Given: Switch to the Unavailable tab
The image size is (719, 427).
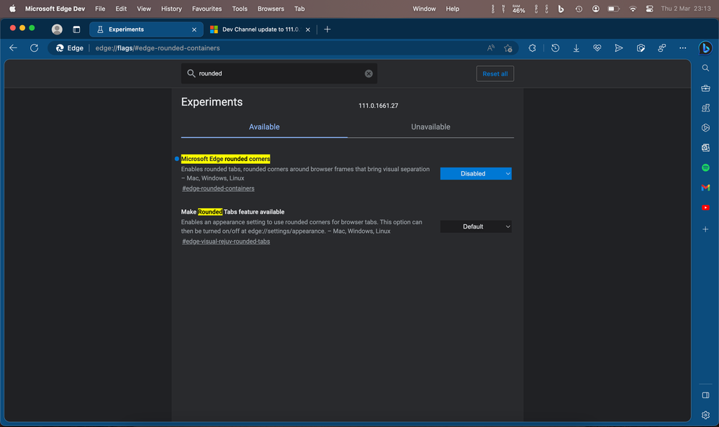Looking at the screenshot, I should 430,127.
